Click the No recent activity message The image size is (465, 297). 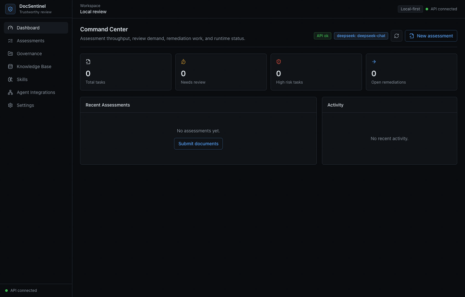click(389, 139)
